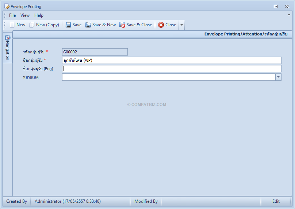
Task: Open the toolbar overflow options arrow
Action: [181, 25]
